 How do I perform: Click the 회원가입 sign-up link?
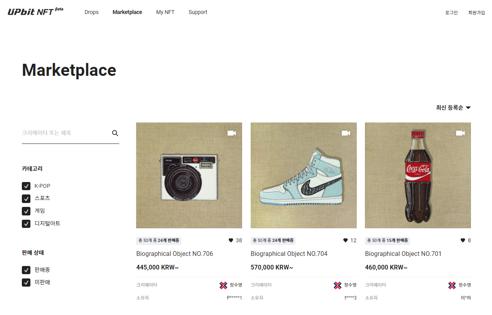[477, 12]
